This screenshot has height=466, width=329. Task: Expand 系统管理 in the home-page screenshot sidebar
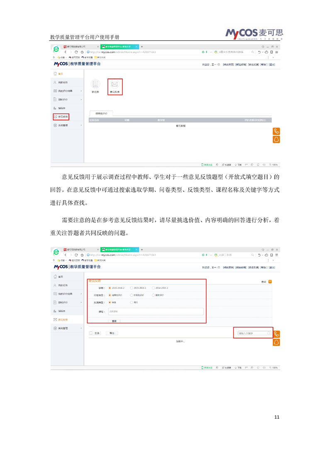[x=67, y=125]
